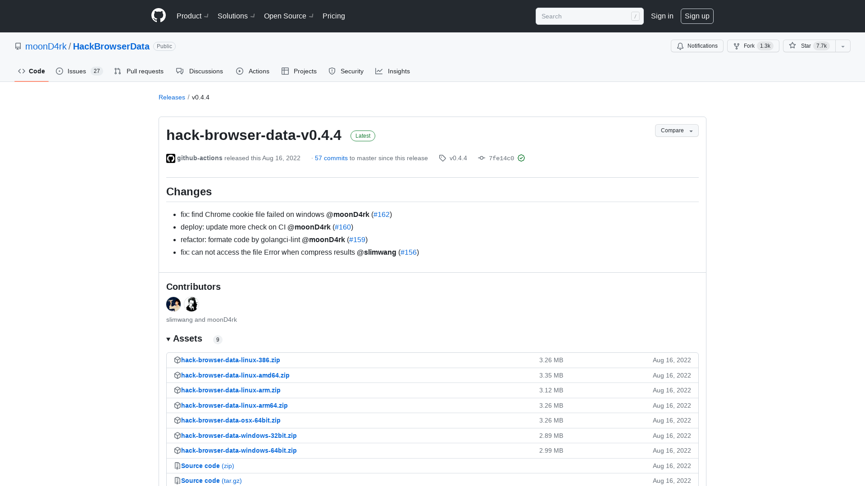
Task: Download hack-browser-data-linux-386.zip
Action: coord(231,360)
